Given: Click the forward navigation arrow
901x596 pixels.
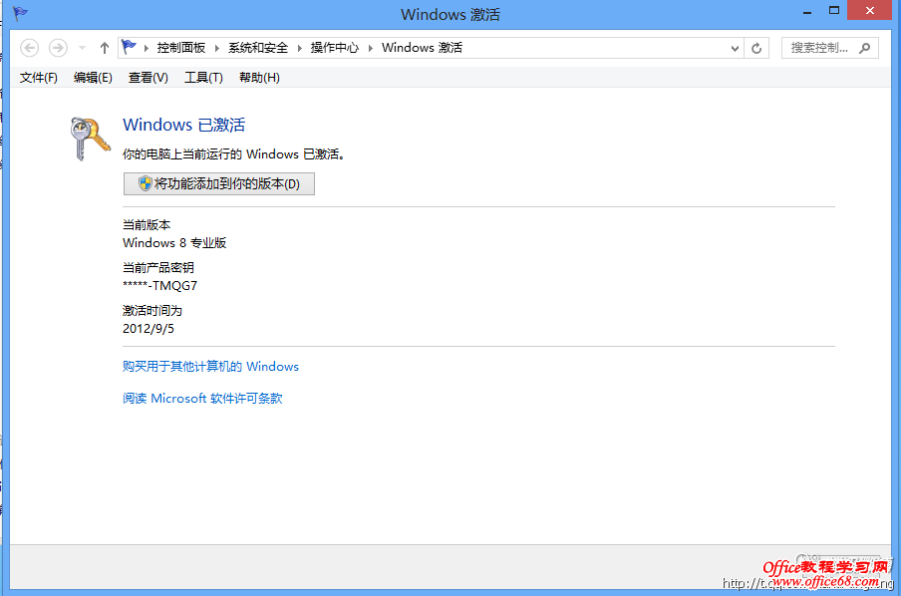Looking at the screenshot, I should point(57,47).
